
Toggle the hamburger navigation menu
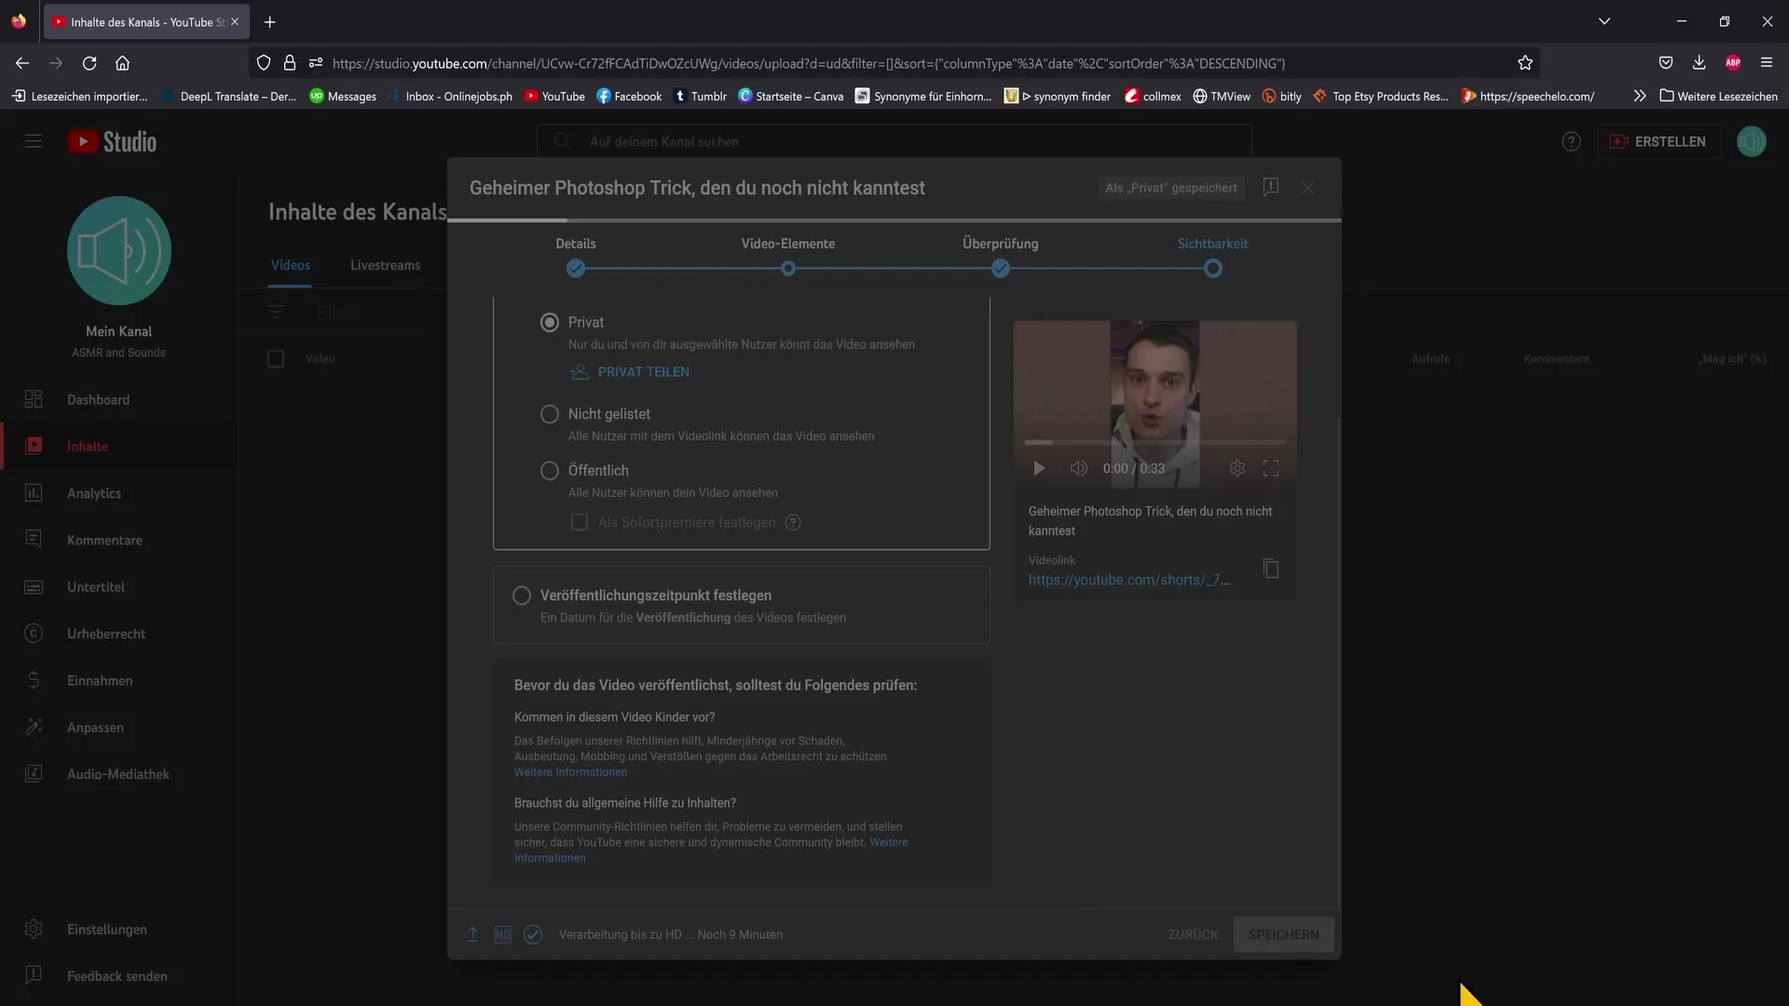[34, 142]
